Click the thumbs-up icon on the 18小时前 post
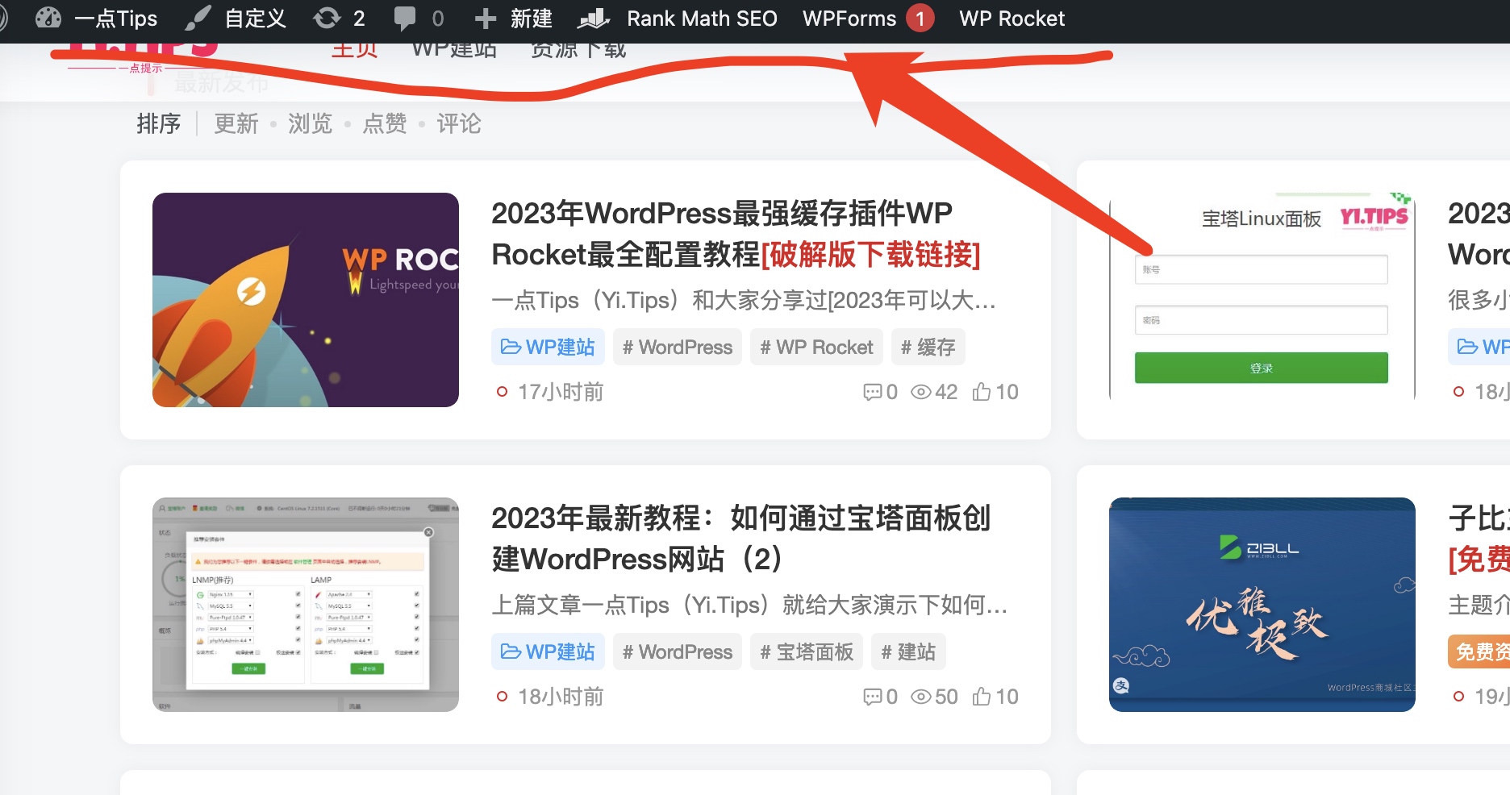Viewport: 1510px width, 795px height. click(982, 697)
